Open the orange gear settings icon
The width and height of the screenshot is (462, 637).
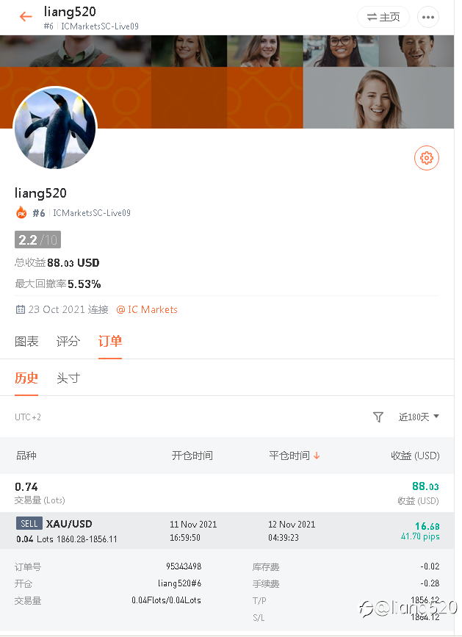(x=426, y=158)
